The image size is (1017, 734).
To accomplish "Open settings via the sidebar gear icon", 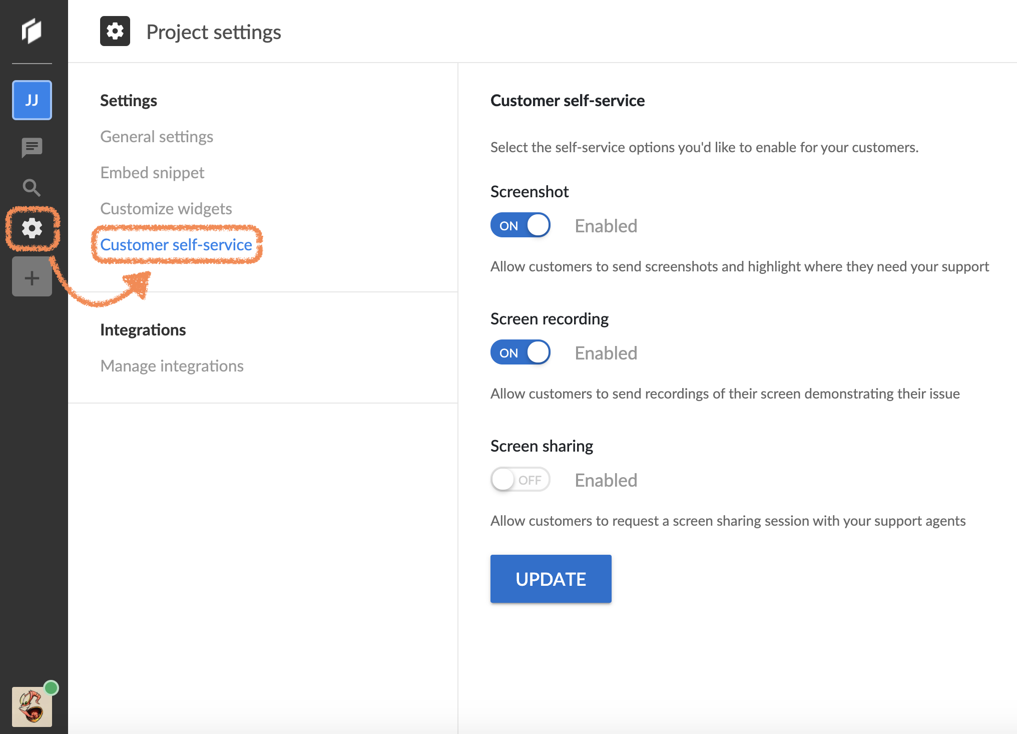I will point(32,228).
